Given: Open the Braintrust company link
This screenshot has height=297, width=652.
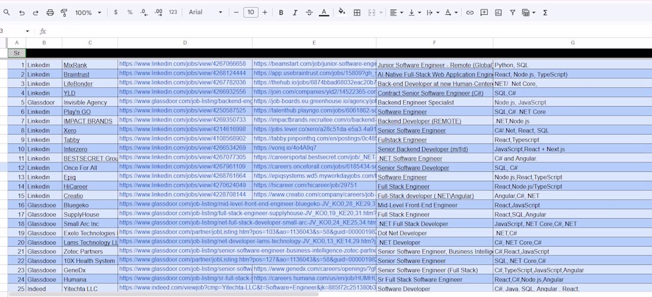Looking at the screenshot, I should coord(76,75).
